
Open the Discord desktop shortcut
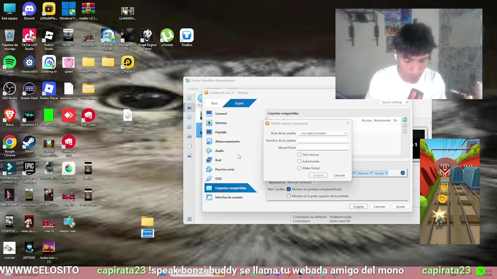tap(29, 11)
